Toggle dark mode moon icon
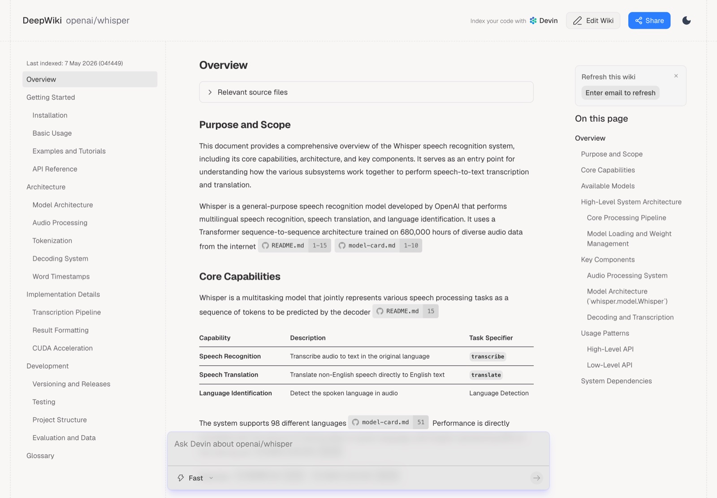Viewport: 717px width, 498px height. point(686,21)
